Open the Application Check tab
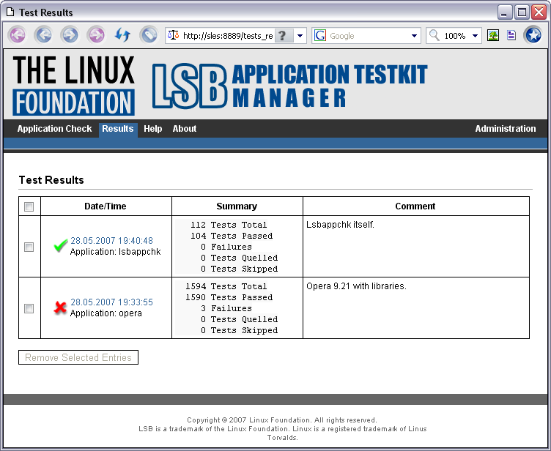 pyautogui.click(x=54, y=129)
